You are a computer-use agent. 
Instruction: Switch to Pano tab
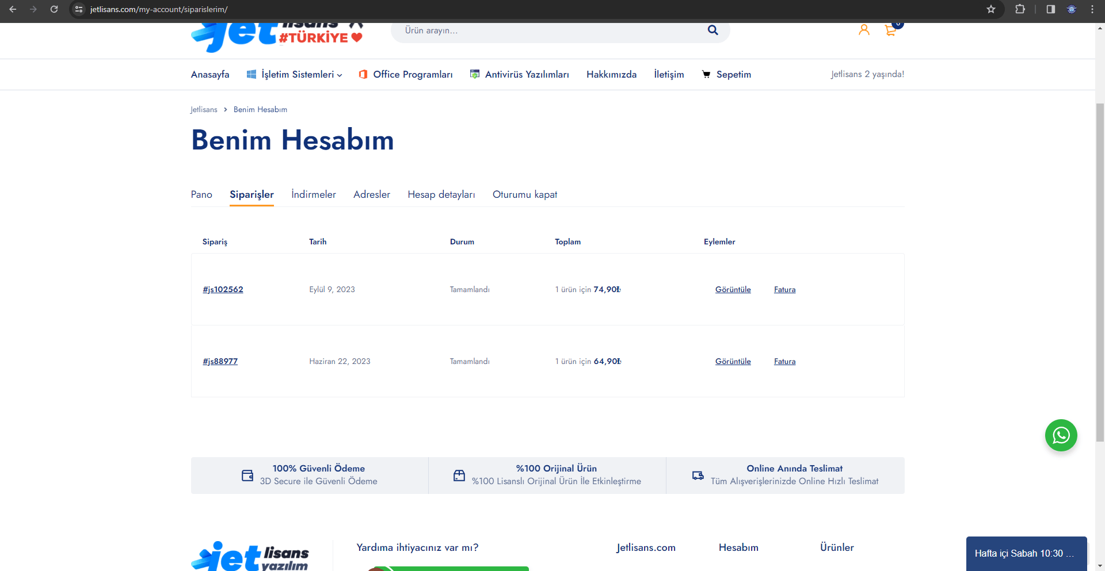(201, 194)
